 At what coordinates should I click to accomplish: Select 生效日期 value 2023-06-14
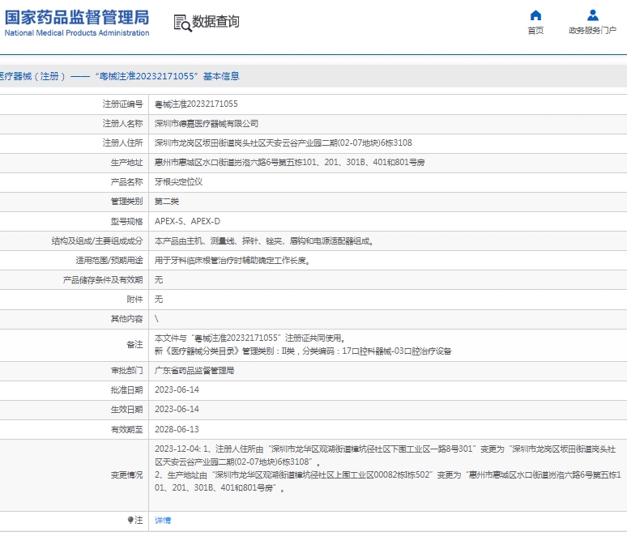pos(177,410)
